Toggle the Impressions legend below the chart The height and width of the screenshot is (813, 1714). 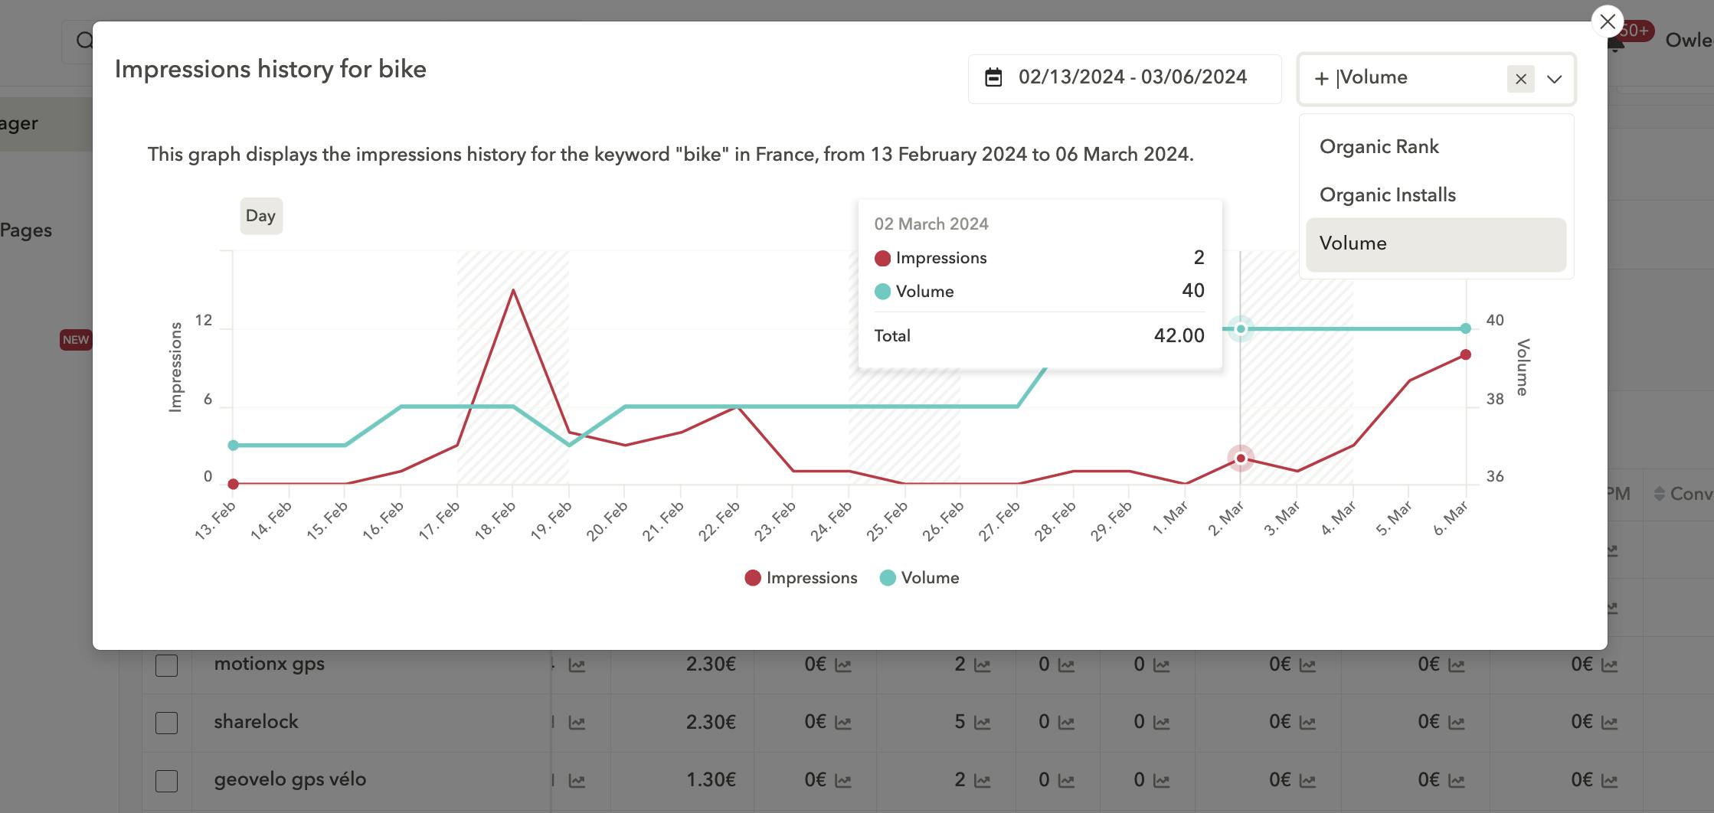coord(801,577)
